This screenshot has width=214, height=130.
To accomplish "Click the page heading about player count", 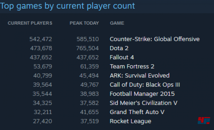I will [x=68, y=6].
